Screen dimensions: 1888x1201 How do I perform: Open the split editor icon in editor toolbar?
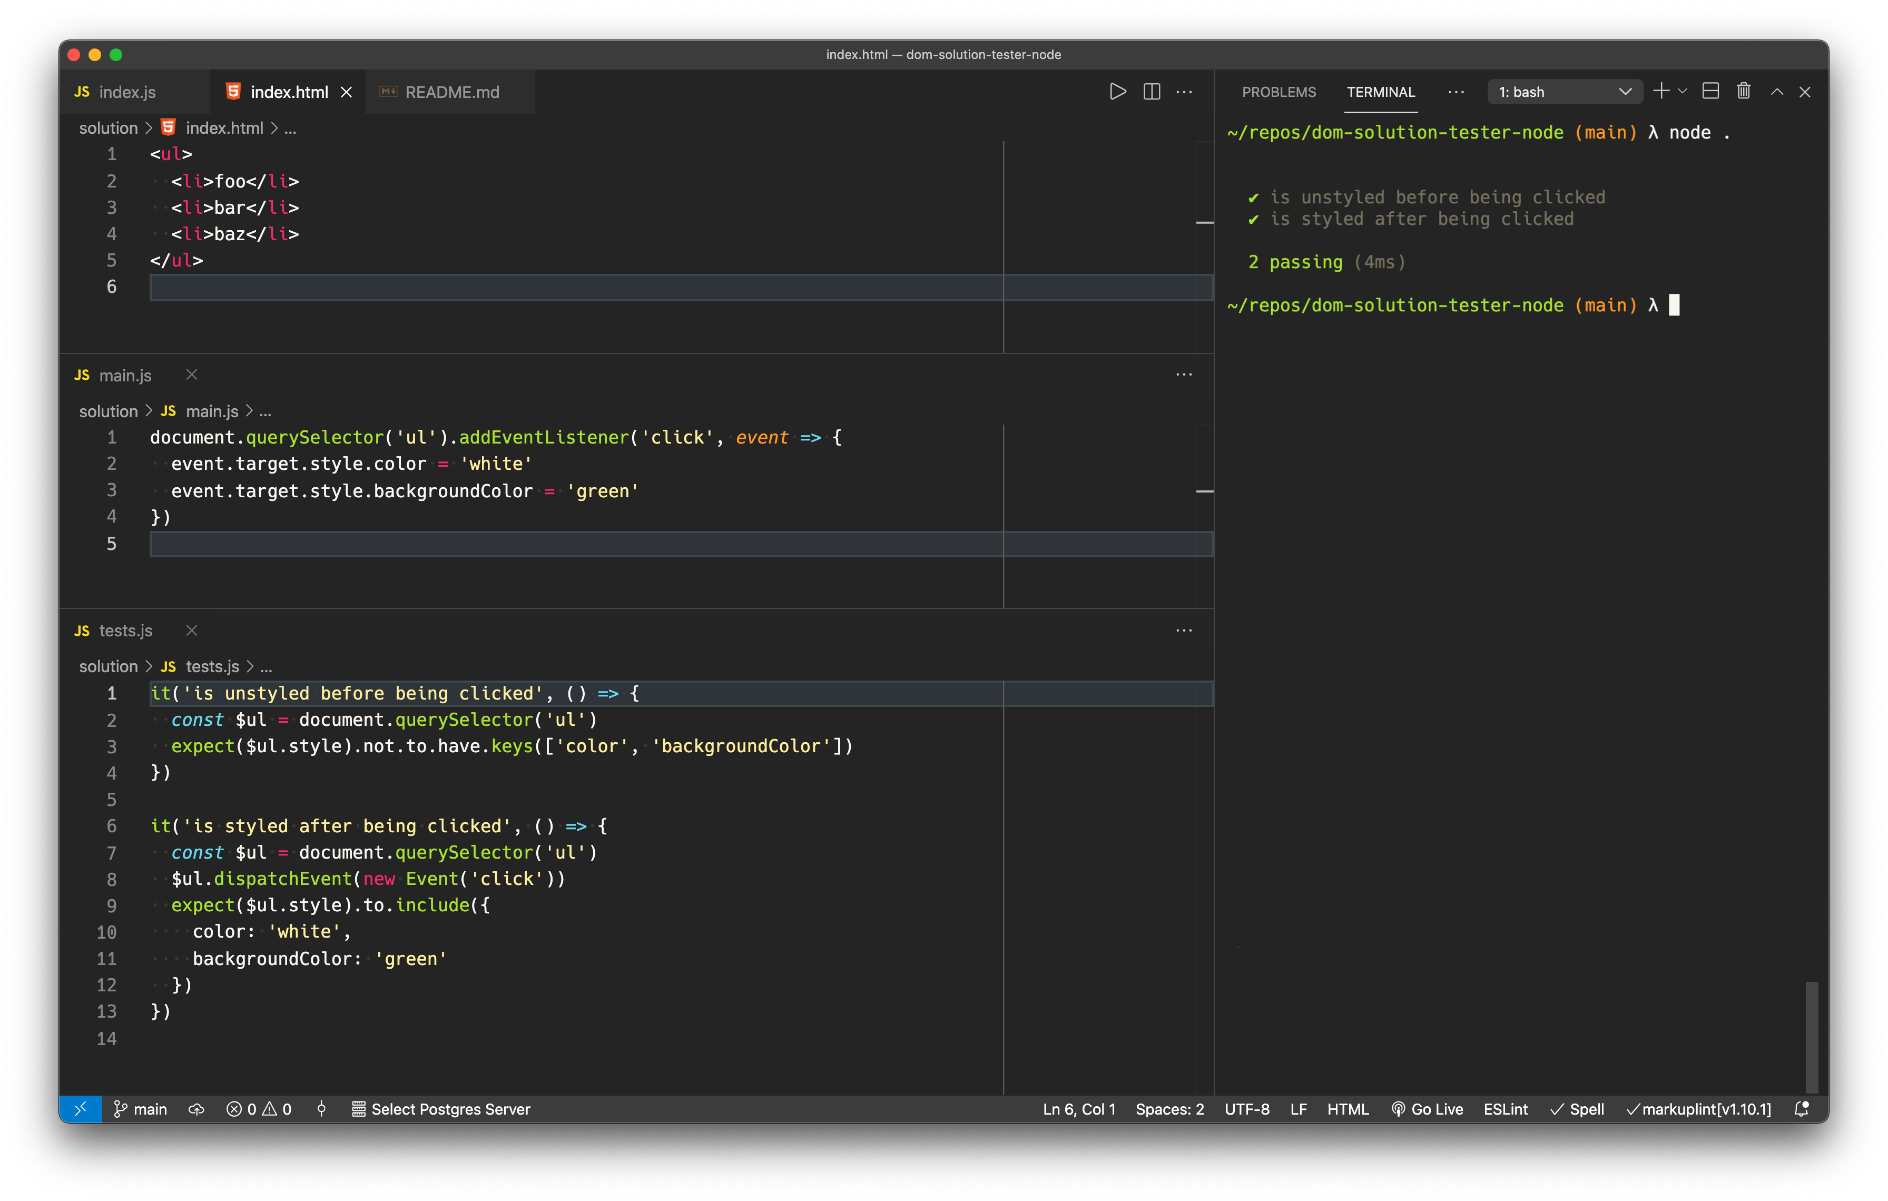[1152, 92]
